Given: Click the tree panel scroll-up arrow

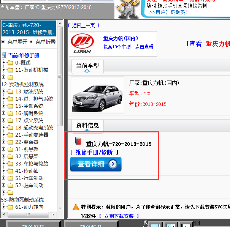Looking at the screenshot, I should click(x=60, y=23).
